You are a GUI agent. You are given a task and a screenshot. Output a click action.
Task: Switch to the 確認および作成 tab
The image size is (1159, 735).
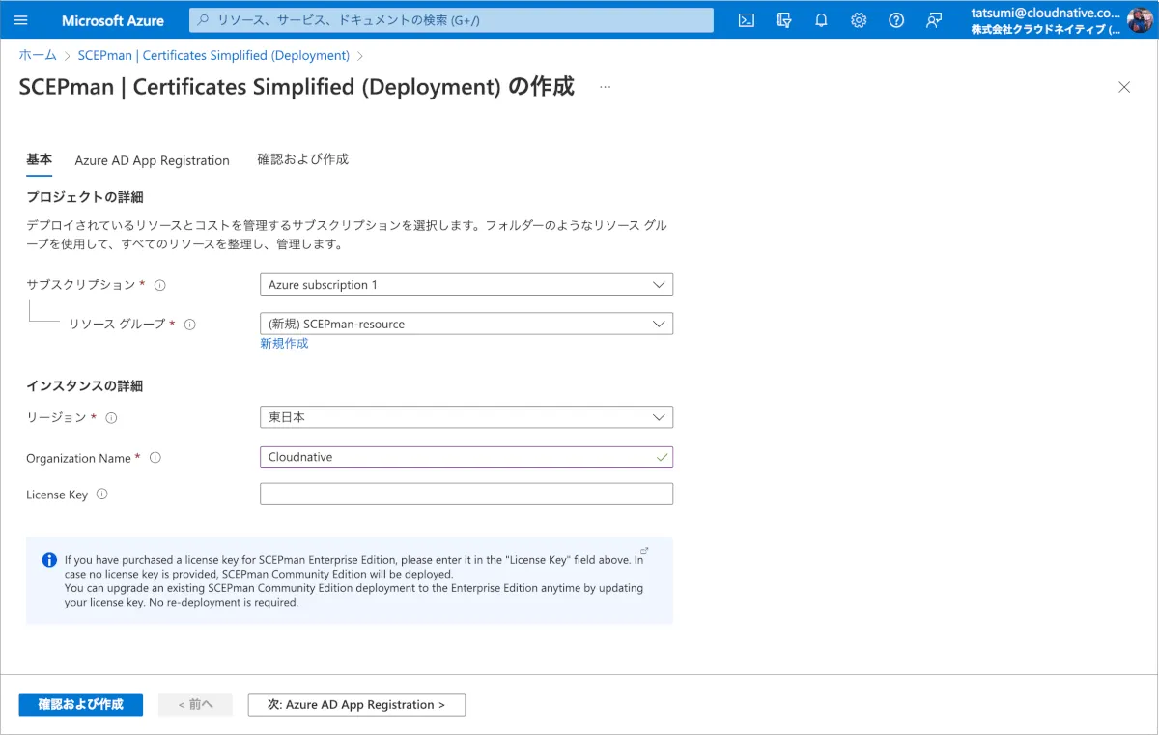pos(302,159)
